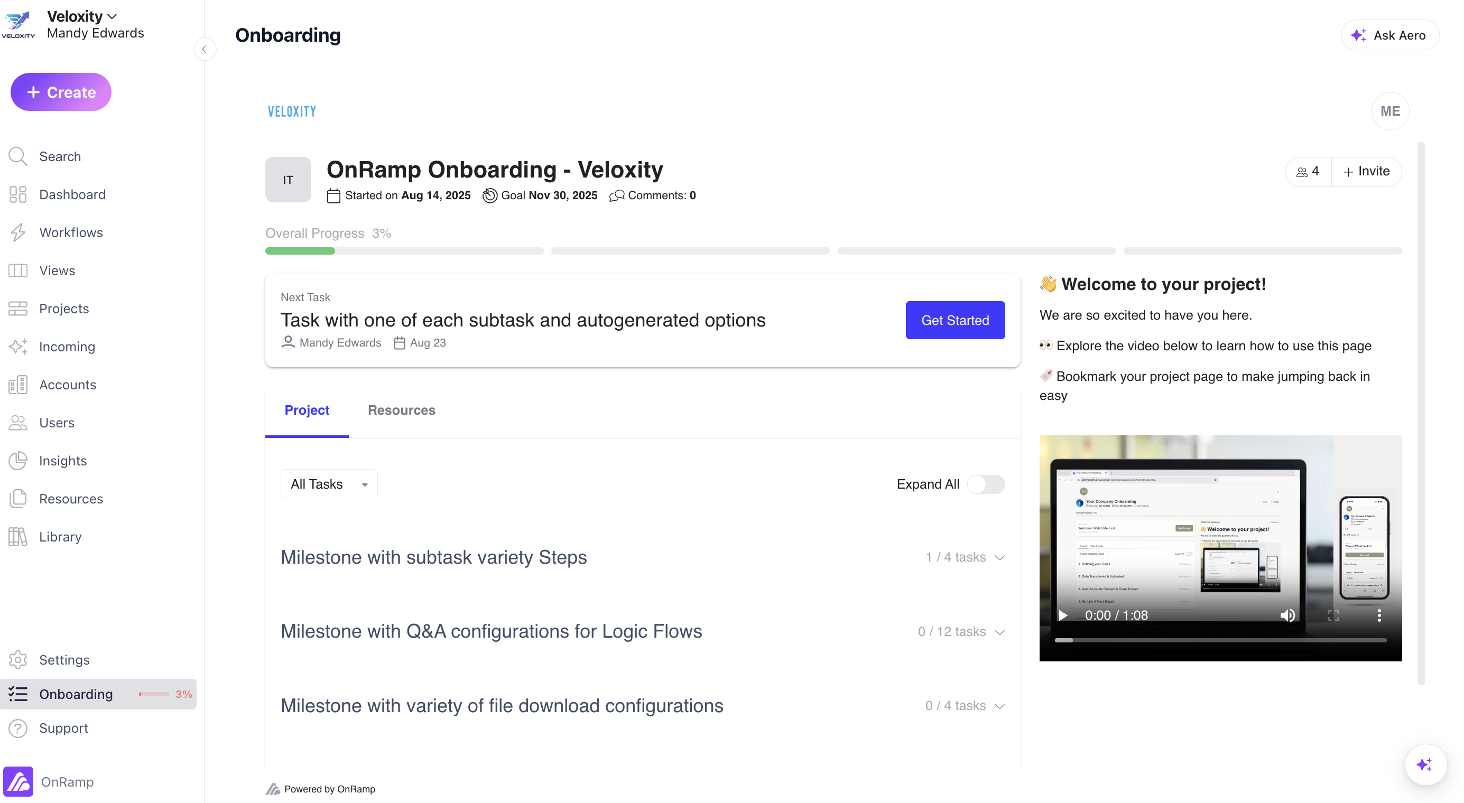Click the 0 / 12 tasks count

(x=951, y=632)
